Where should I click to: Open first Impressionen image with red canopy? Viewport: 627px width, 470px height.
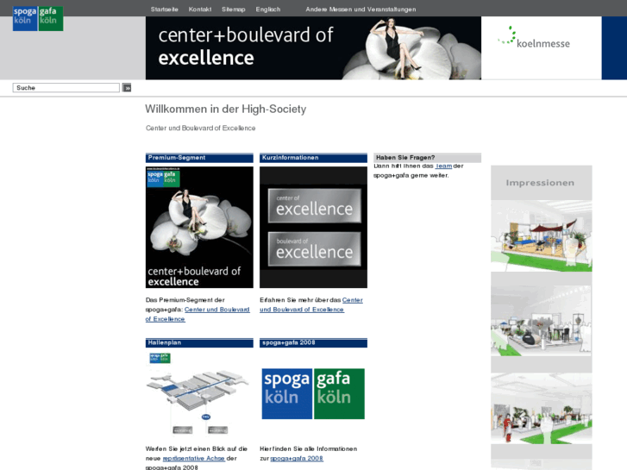point(542,236)
